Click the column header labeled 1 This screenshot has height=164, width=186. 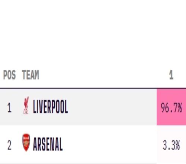click(x=171, y=75)
